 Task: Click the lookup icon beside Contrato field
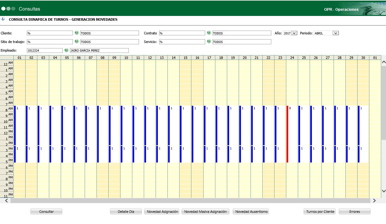point(209,33)
